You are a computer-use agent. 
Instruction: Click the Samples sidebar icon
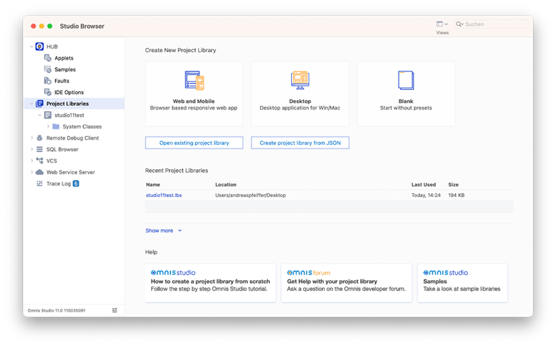(48, 69)
